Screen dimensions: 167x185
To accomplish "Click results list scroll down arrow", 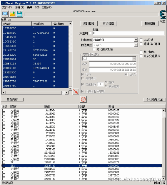I will coord(70,89).
